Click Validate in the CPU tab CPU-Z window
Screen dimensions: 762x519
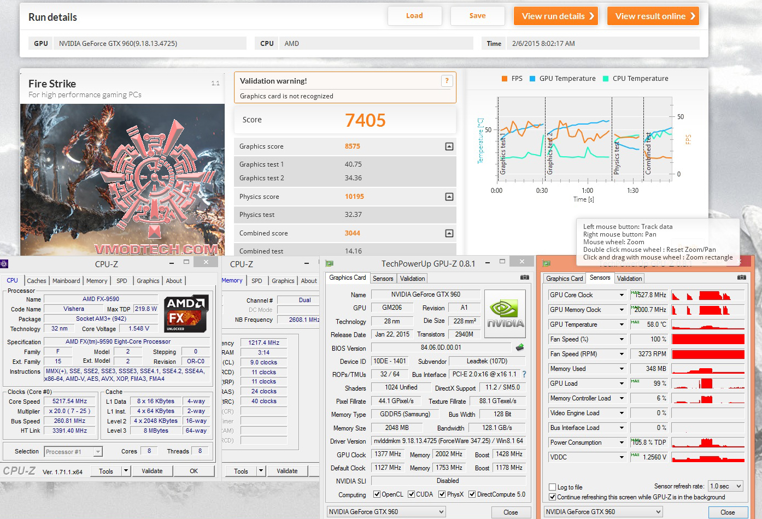click(x=152, y=471)
